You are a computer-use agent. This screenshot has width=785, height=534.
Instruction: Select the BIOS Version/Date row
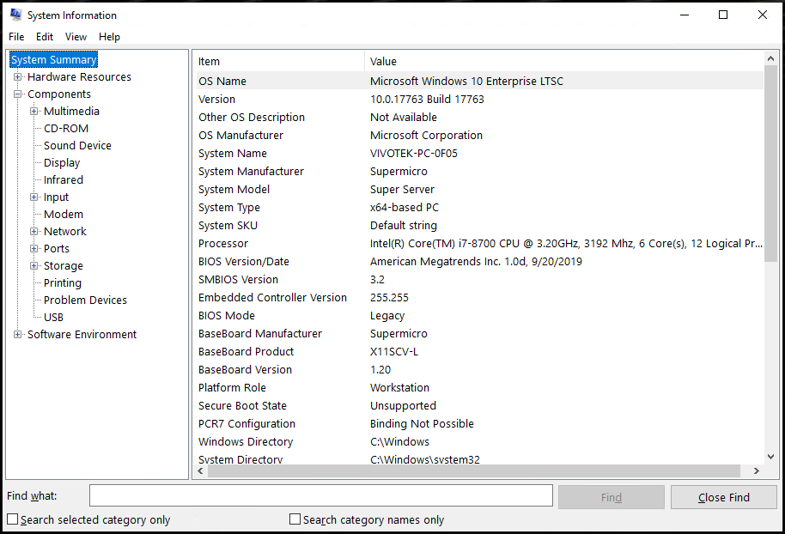pos(479,261)
